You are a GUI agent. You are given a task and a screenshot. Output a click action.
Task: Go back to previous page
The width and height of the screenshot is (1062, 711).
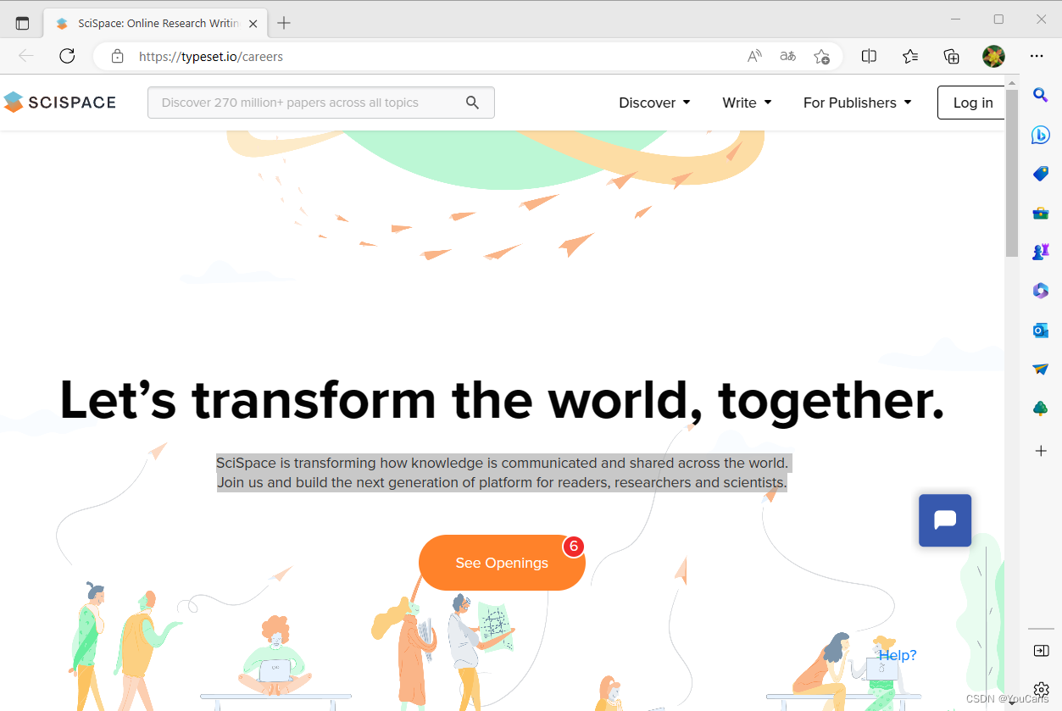click(x=26, y=56)
